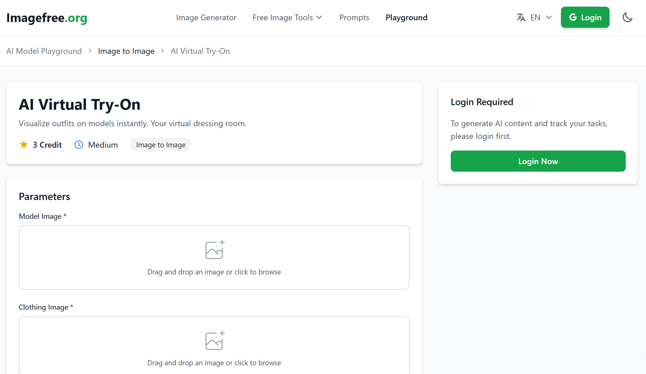This screenshot has height=374, width=646.
Task: Switch to the Playground section
Action: coord(406,17)
